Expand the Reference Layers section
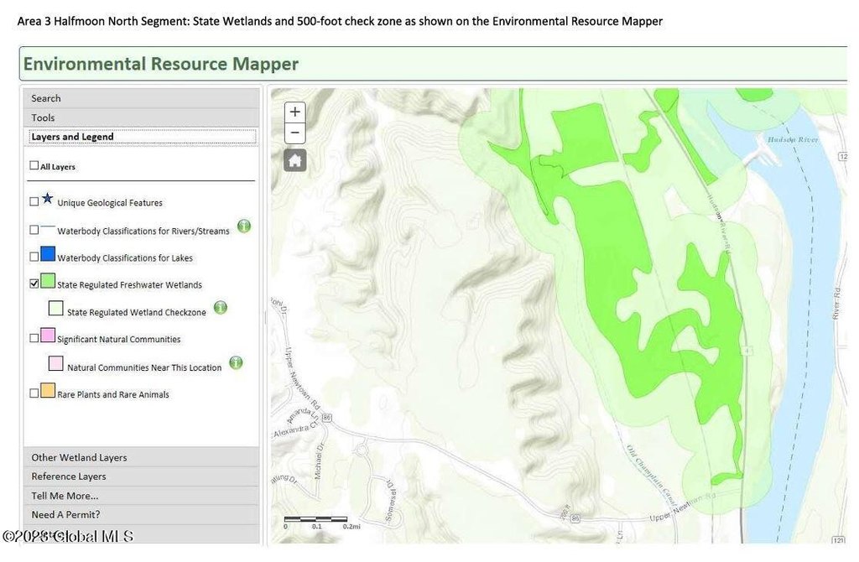859x562 pixels. click(x=141, y=476)
